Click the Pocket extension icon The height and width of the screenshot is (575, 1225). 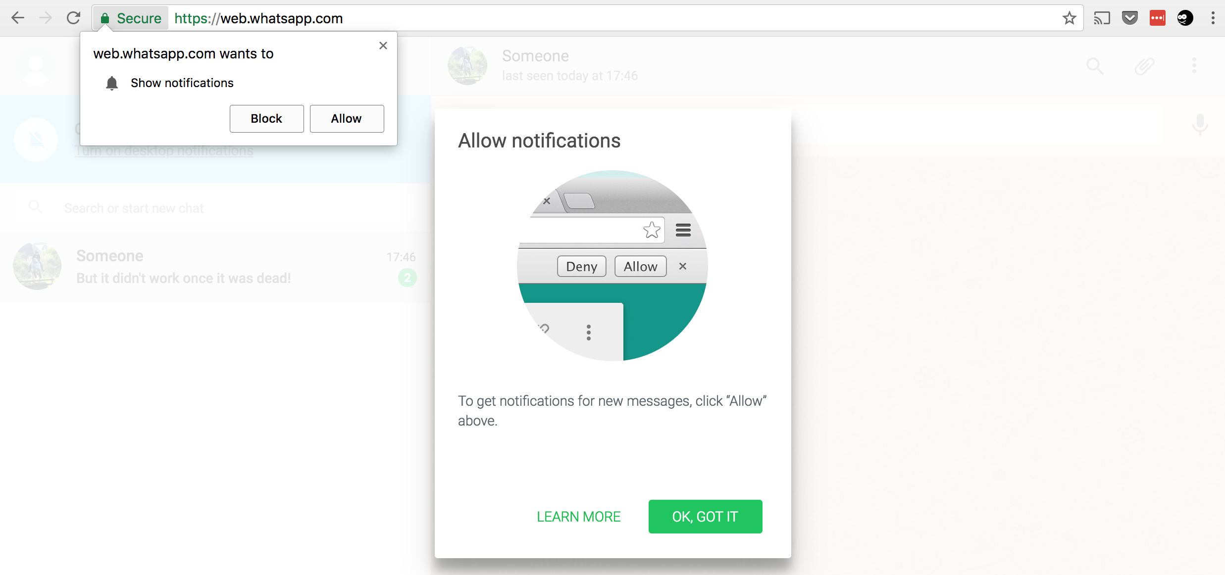1129,18
